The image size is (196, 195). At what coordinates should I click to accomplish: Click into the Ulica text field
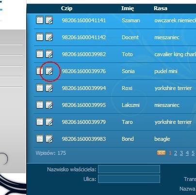[129, 179]
